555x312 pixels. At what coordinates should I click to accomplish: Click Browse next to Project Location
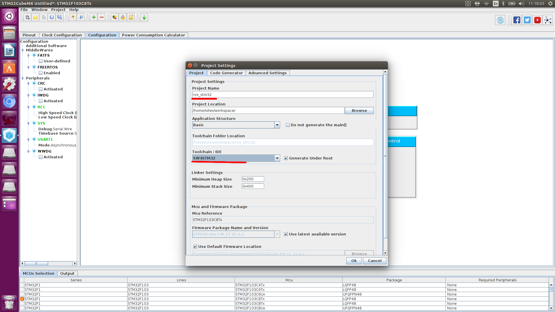click(359, 111)
